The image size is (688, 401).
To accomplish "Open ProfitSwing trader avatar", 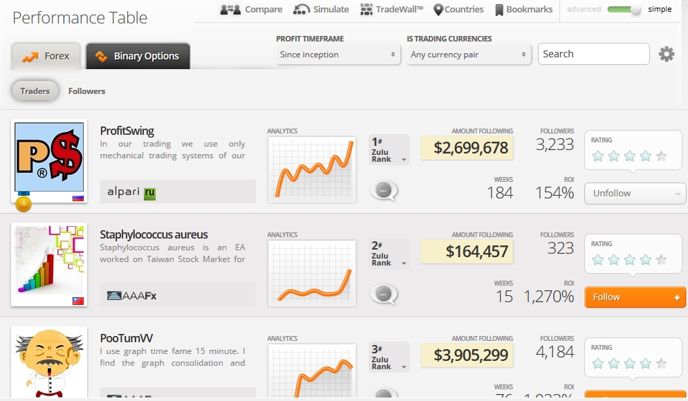I will coord(49,157).
